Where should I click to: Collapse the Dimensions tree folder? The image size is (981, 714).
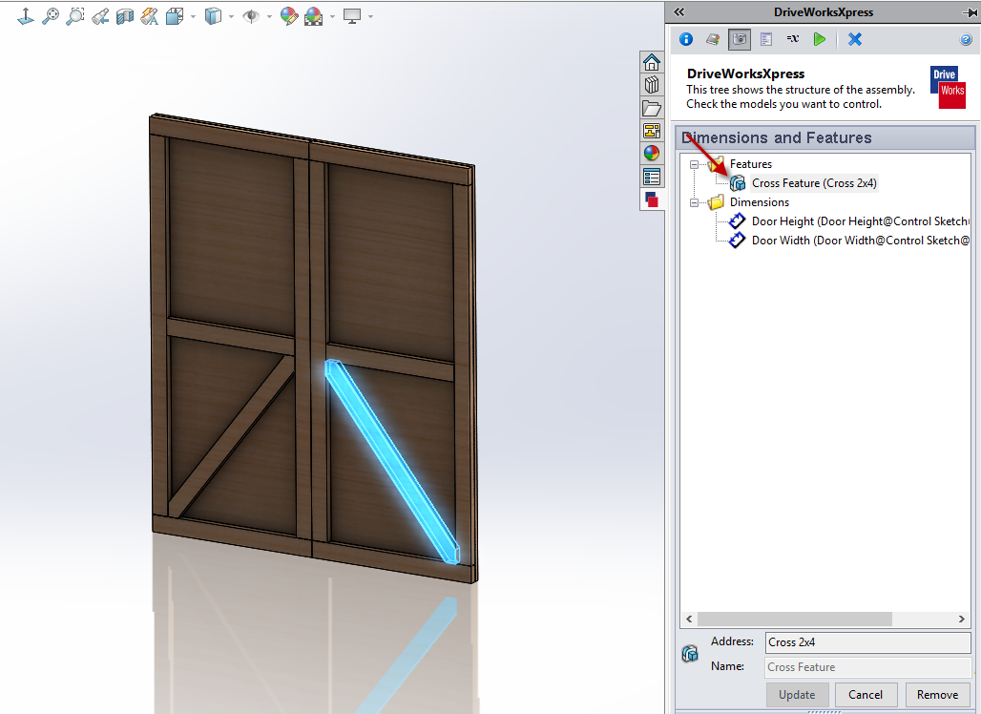pos(696,202)
